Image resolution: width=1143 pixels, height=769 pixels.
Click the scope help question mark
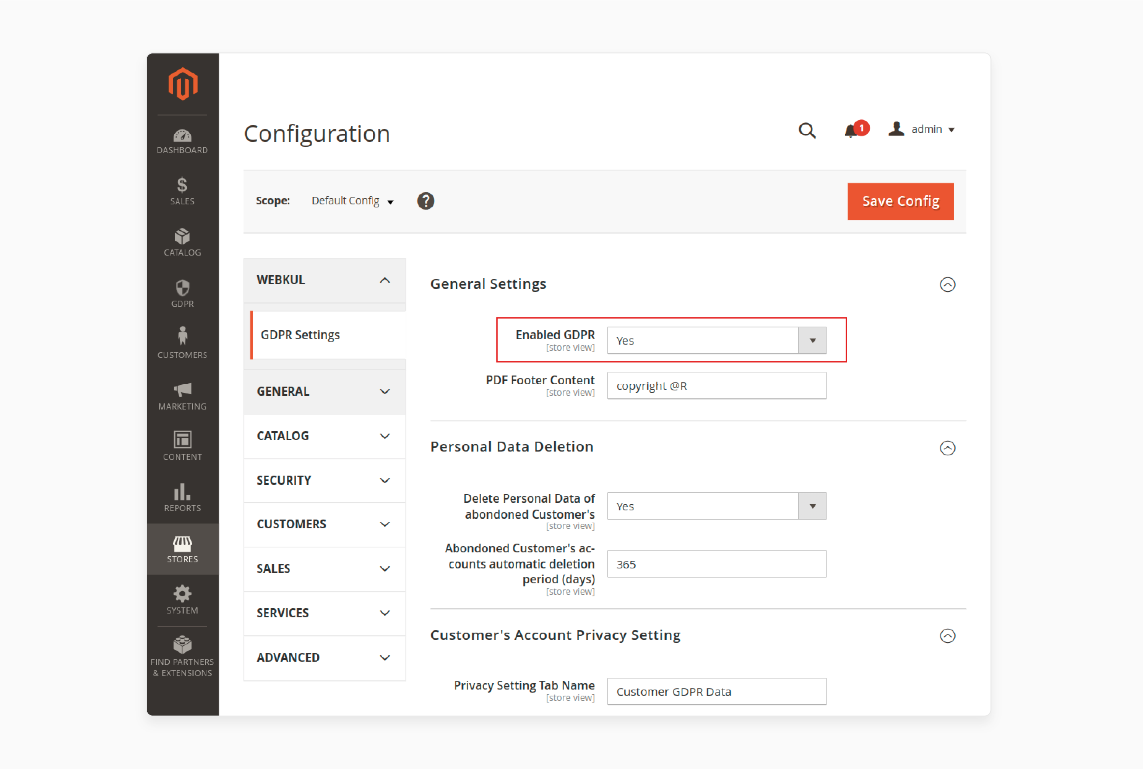pos(425,201)
